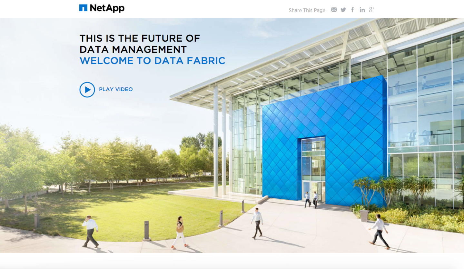Click the PLAY VIDEO text label
This screenshot has height=269, width=464.
[x=116, y=89]
